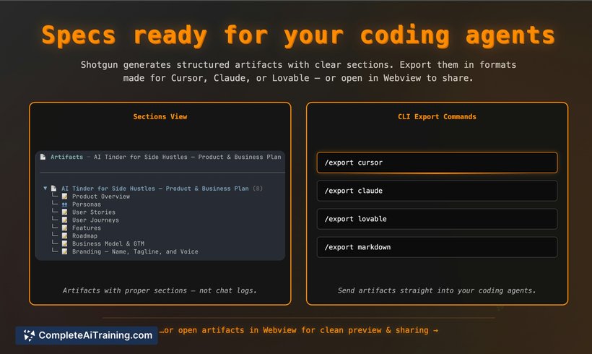Click 'Specs ready for your coding agents' headline
This screenshot has height=354, width=592.
298,35
